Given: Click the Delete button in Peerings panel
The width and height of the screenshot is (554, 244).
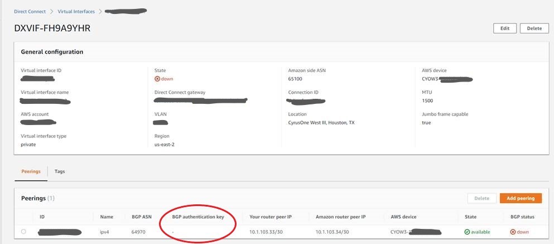Looking at the screenshot, I should pos(481,198).
